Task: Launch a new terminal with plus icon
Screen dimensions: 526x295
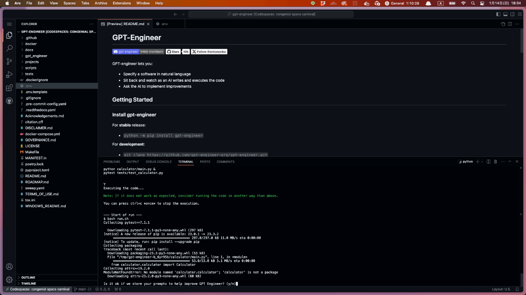Action: tap(478, 162)
